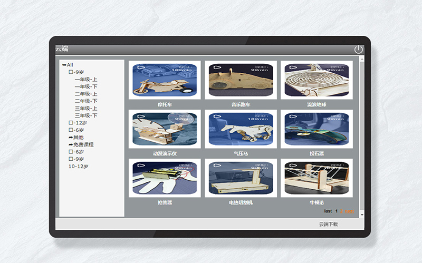The width and height of the screenshot is (422, 263).
Task: Toggle the box of -9岁 above 一年级-上
Action: click(71, 72)
